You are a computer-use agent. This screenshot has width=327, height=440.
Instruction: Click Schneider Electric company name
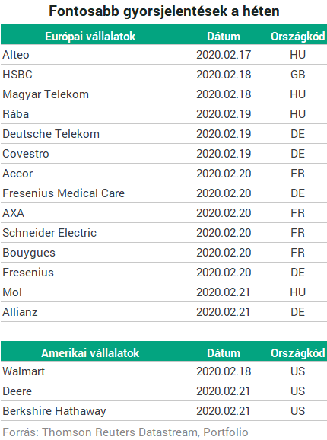coord(49,233)
